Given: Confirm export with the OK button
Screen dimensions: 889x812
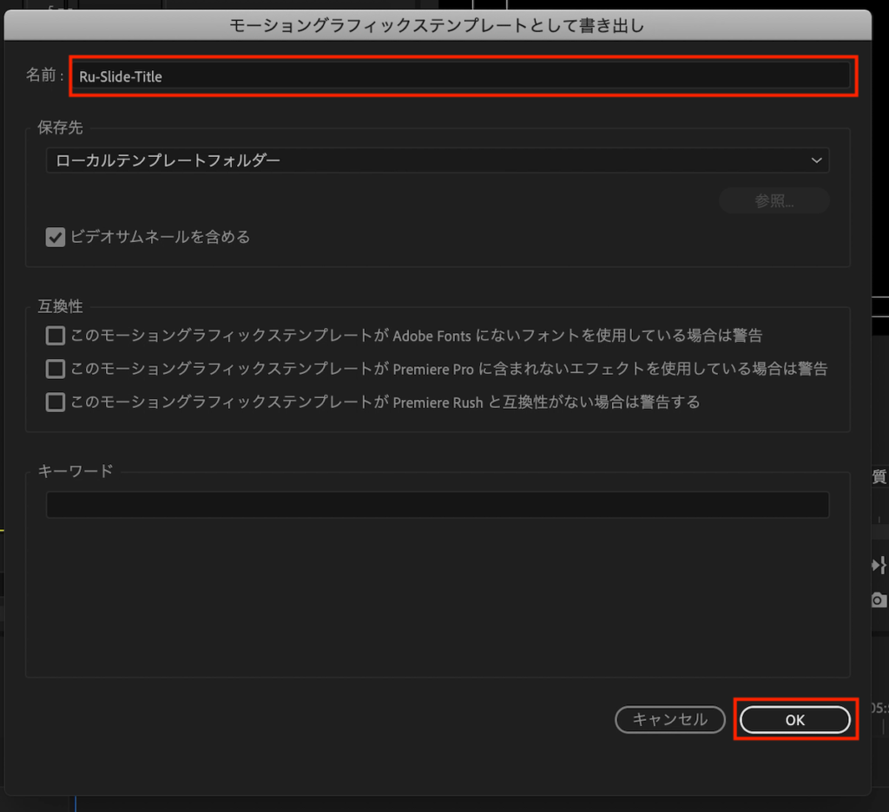Looking at the screenshot, I should click(x=795, y=720).
